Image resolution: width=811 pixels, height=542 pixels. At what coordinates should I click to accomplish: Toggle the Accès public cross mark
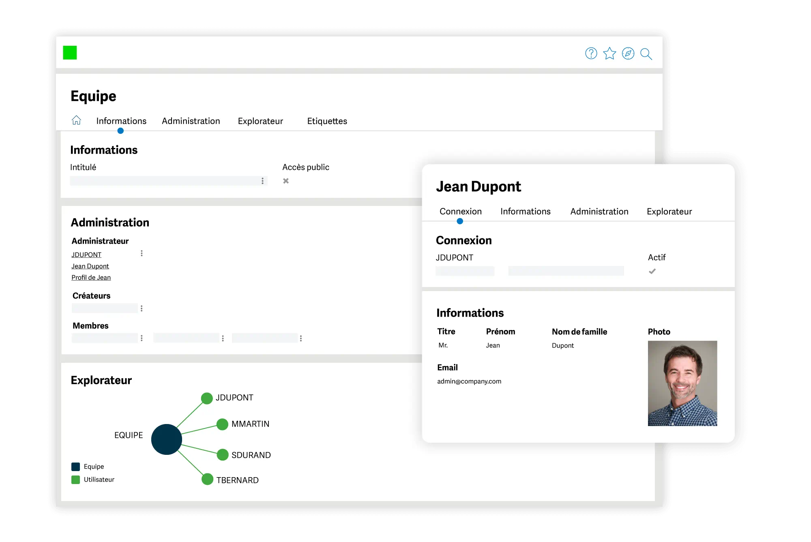(286, 181)
